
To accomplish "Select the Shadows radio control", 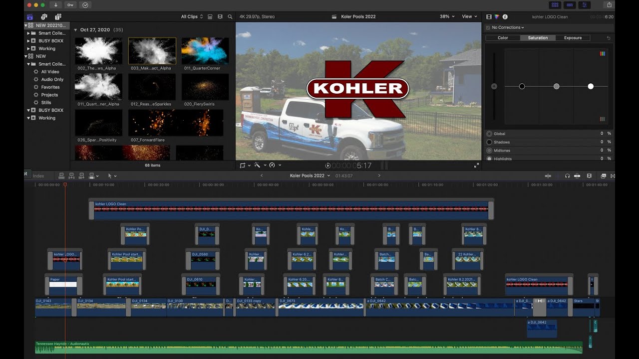I will (x=489, y=142).
